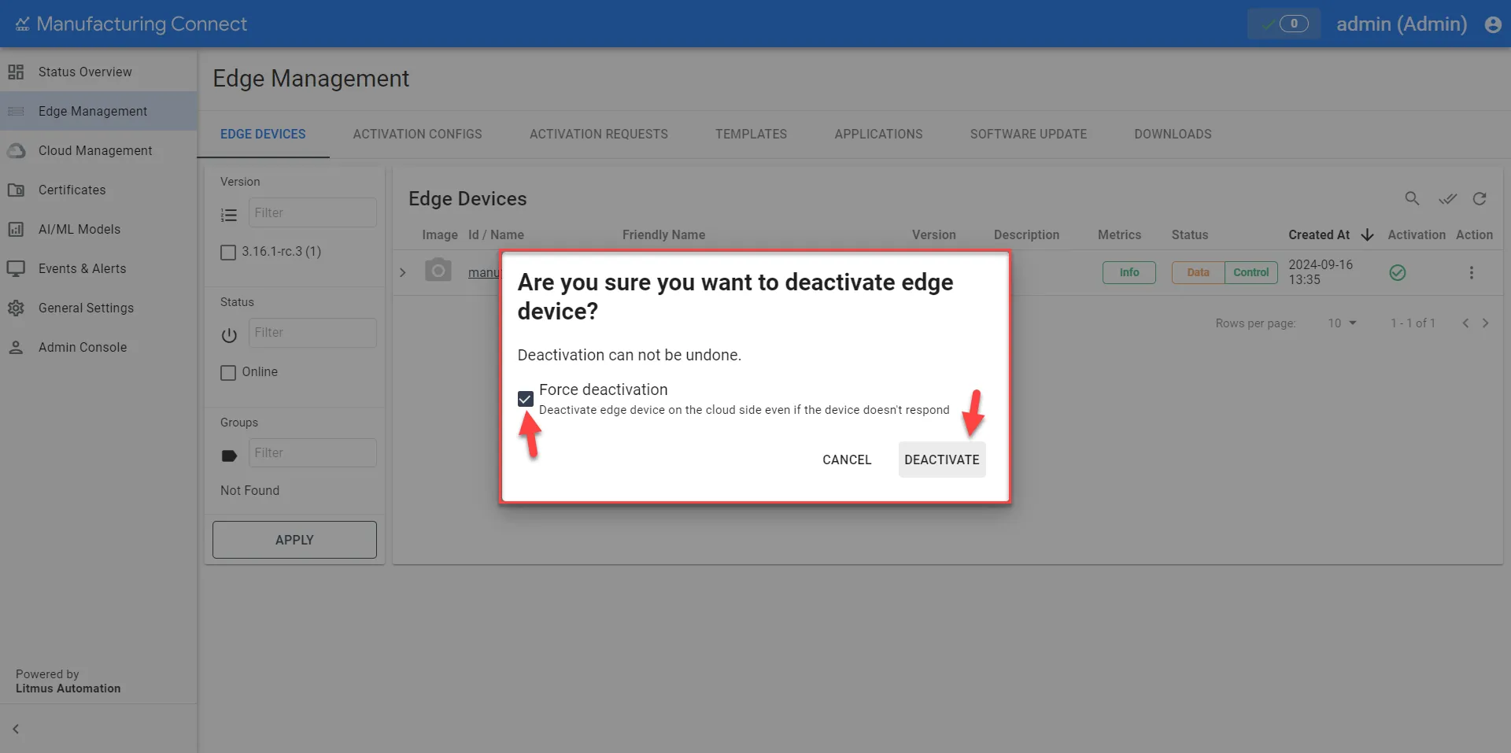Click the search icon in Edge Devices
Image resolution: width=1511 pixels, height=753 pixels.
click(1413, 198)
